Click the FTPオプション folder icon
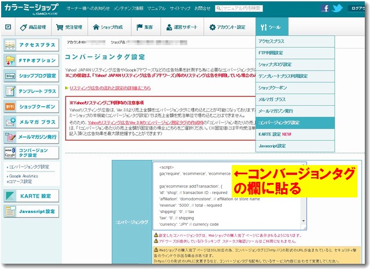 10,61
